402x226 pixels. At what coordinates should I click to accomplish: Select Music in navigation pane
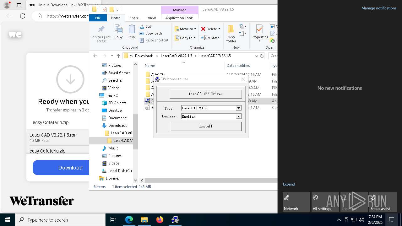coord(110,148)
